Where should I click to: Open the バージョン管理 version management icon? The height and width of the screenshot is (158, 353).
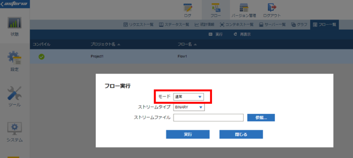pos(244,7)
